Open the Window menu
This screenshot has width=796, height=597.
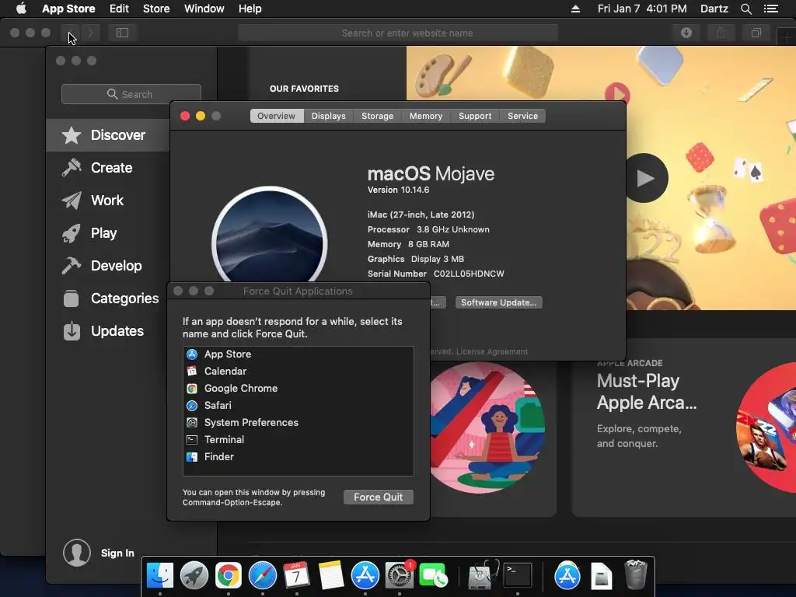(204, 9)
